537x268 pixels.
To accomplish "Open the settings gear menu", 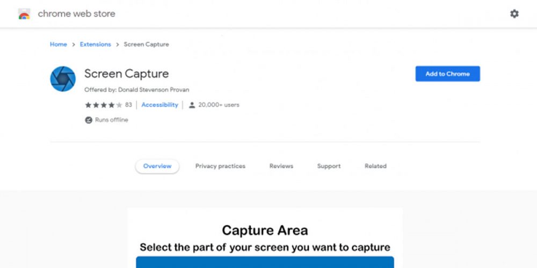I will (x=514, y=14).
